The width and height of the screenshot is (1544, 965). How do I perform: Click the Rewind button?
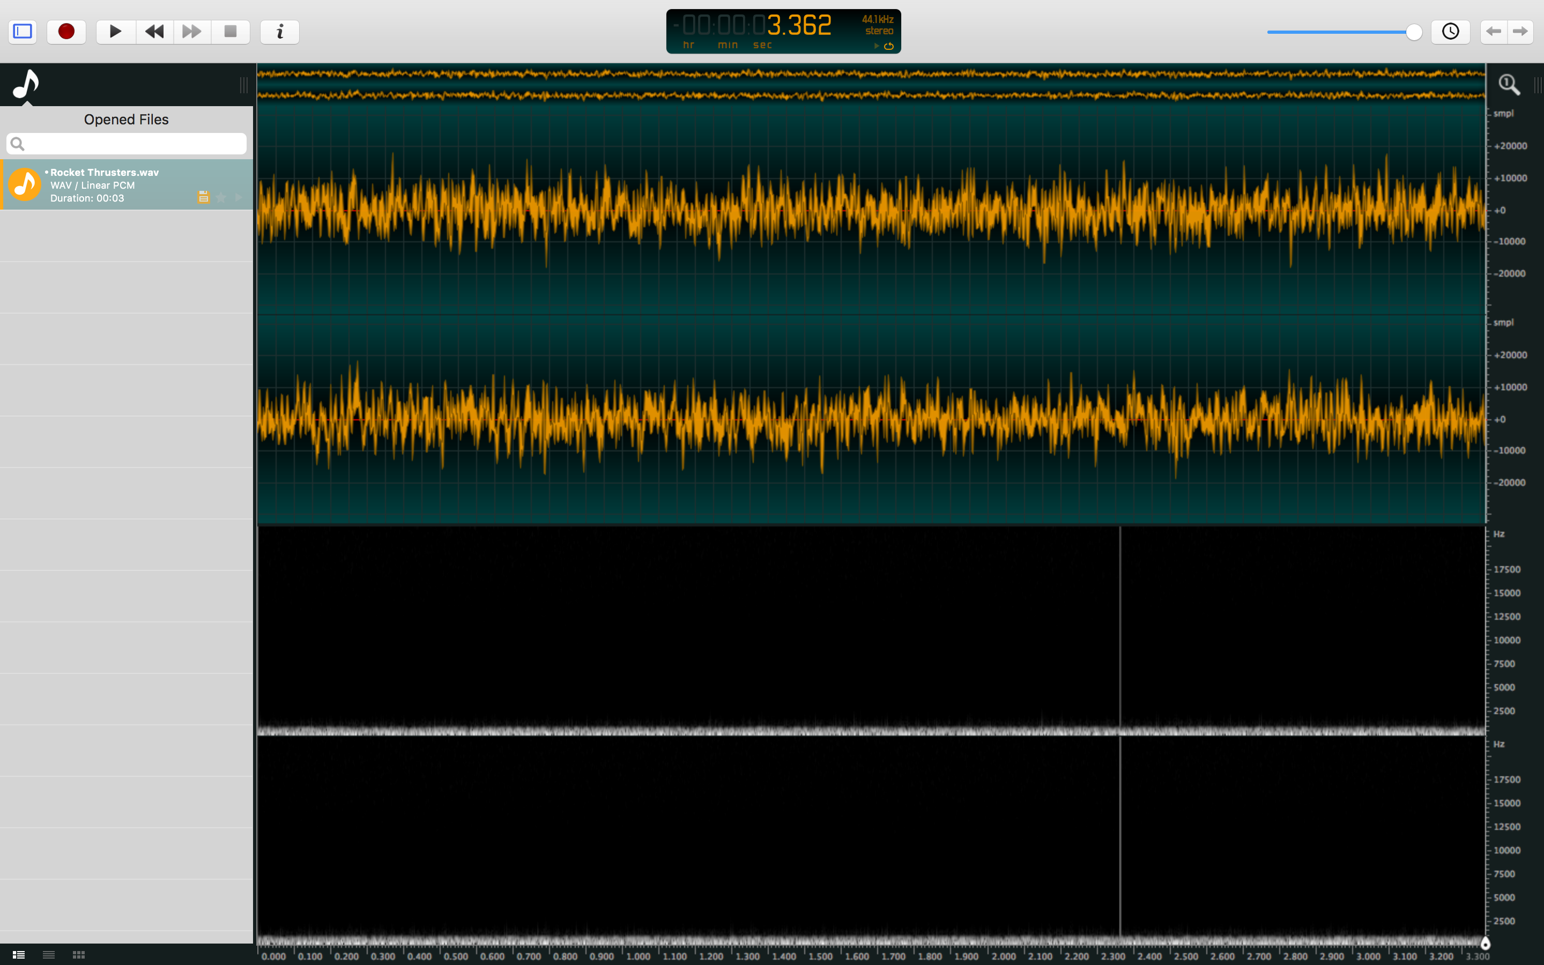click(154, 31)
